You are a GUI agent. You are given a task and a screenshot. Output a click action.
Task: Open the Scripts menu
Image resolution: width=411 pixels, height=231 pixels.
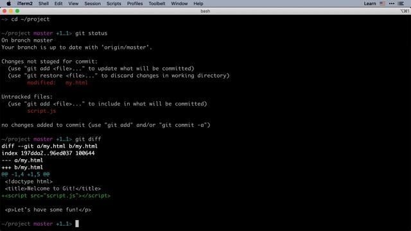pos(114,3)
